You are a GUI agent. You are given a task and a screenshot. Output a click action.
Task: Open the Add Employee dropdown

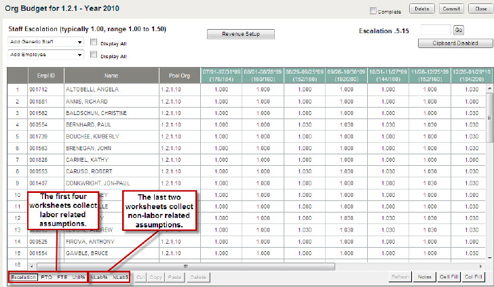pos(45,55)
